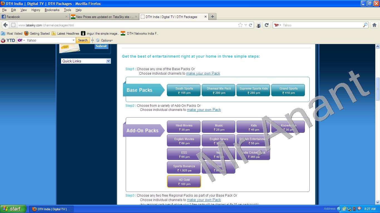Click the Submit button
380x213 pixels.
101,46
